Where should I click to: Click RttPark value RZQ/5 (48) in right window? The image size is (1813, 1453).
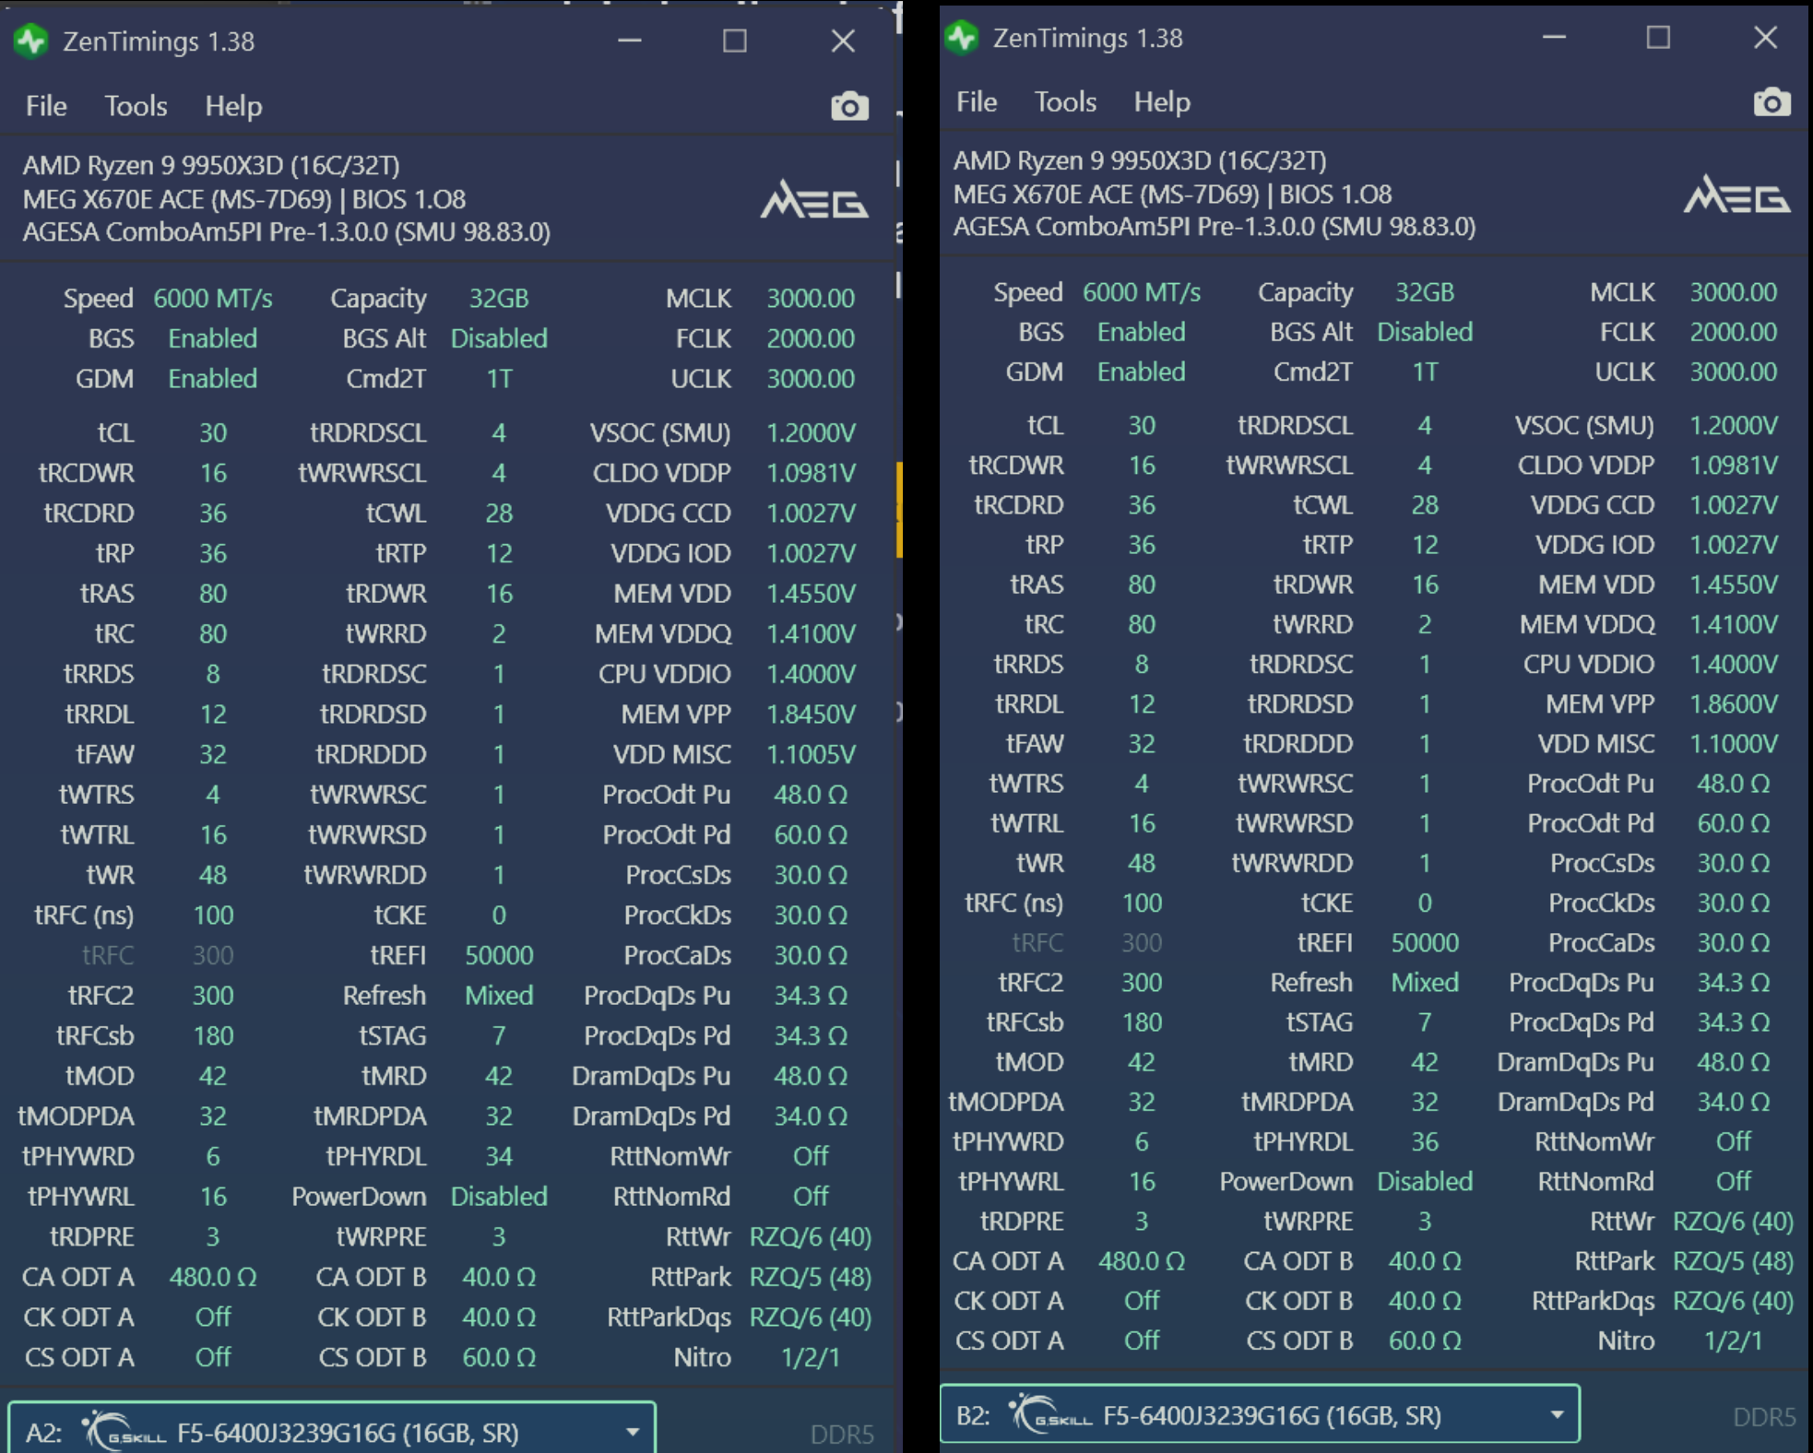coord(1734,1261)
